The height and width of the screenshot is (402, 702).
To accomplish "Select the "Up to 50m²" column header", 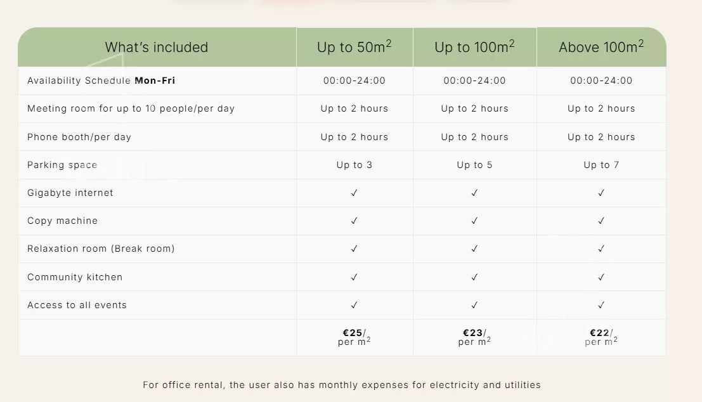I will point(354,47).
